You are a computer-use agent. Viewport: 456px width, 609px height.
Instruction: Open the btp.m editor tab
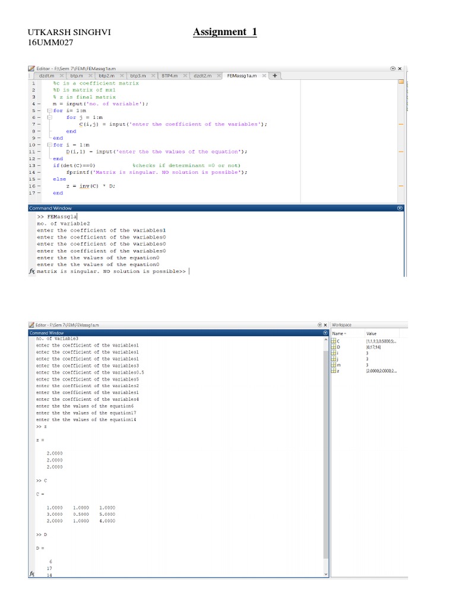click(x=77, y=76)
